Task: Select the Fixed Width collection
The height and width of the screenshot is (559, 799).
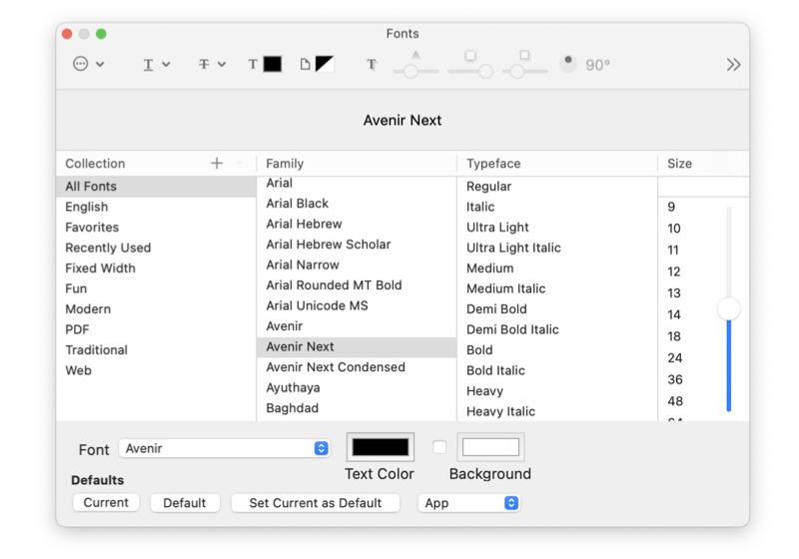Action: coord(156,268)
